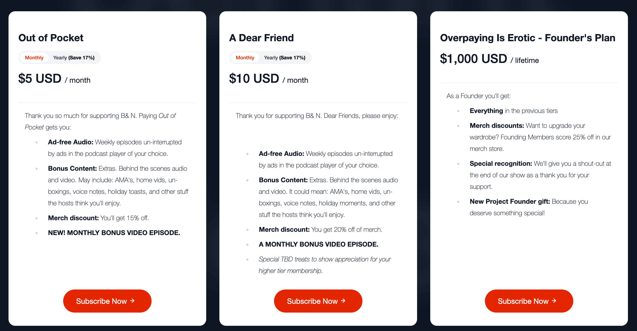637x331 pixels.
Task: Click arrow icon on Founder's Plan subscribe button
Action: 554,301
